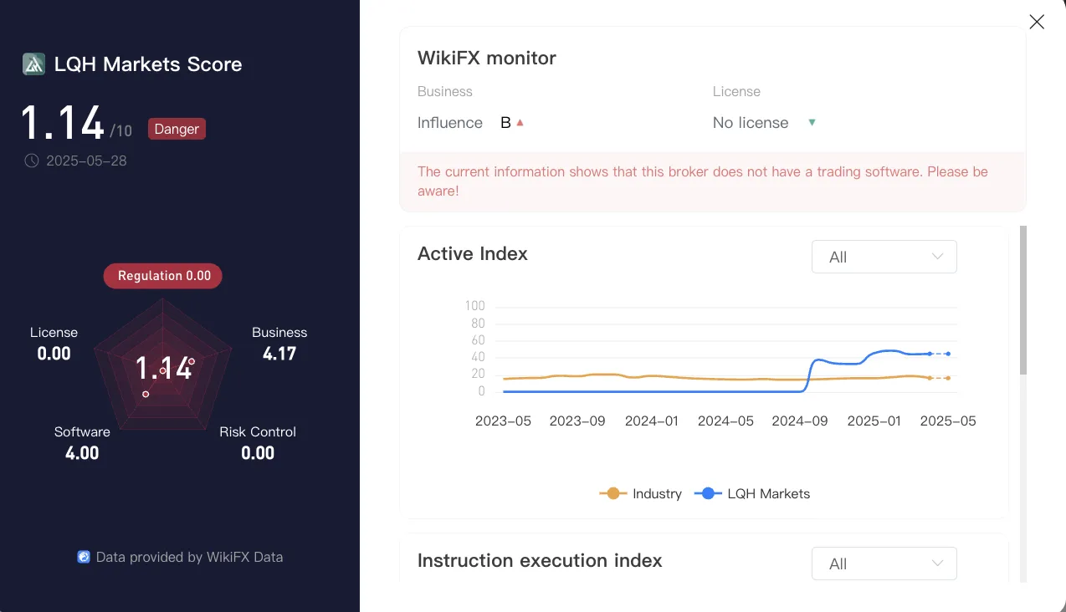
Task: Click the clock icon beside 2025-05-28
Action: 32,161
